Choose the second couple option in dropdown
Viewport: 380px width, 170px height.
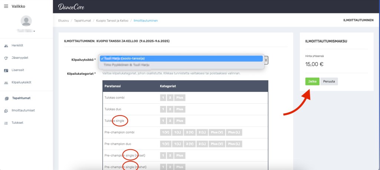(181, 64)
